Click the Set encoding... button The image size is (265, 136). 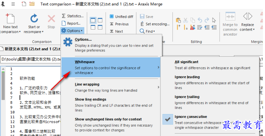155,24
